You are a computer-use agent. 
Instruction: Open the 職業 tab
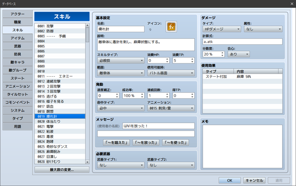18,22
